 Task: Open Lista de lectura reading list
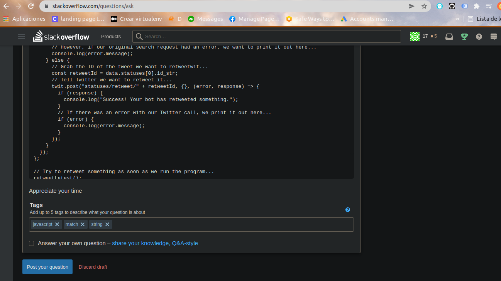tap(484, 19)
